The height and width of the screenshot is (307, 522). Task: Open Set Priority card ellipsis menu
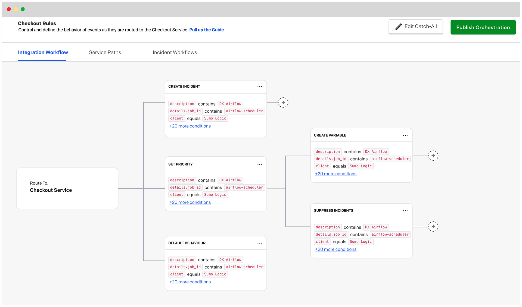(260, 164)
